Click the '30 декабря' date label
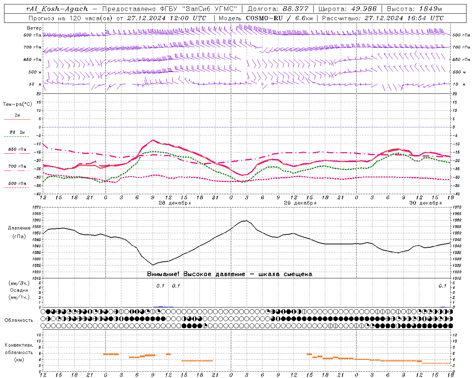This screenshot has height=378, width=472. [425, 203]
